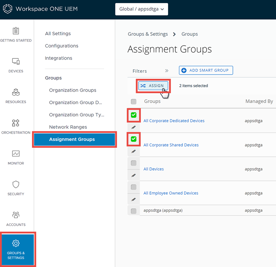Select Network Ranges menu item
Viewport: 276px width, 267px height.
click(x=68, y=127)
